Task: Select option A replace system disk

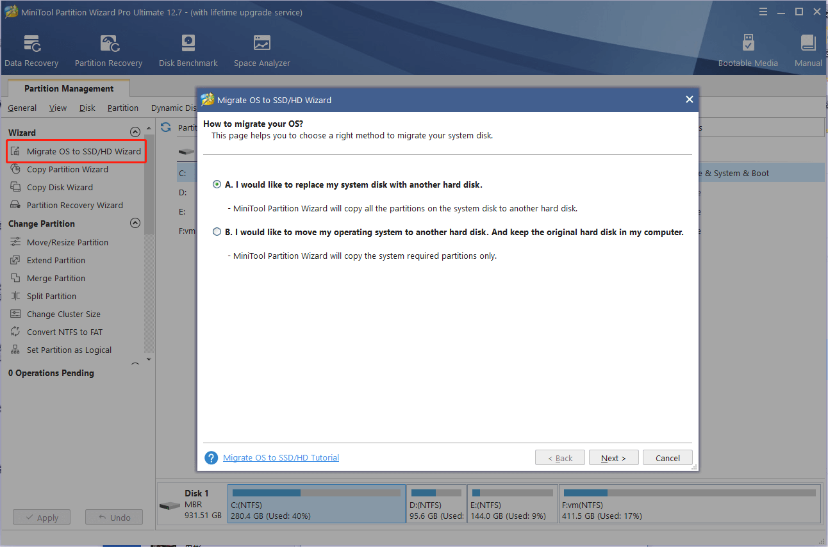Action: pos(217,184)
